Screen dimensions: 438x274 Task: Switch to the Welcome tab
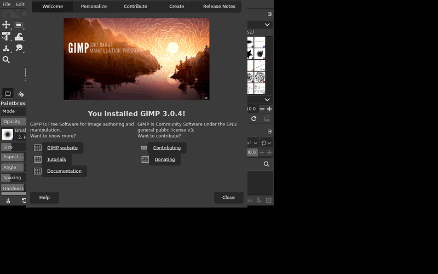(53, 6)
